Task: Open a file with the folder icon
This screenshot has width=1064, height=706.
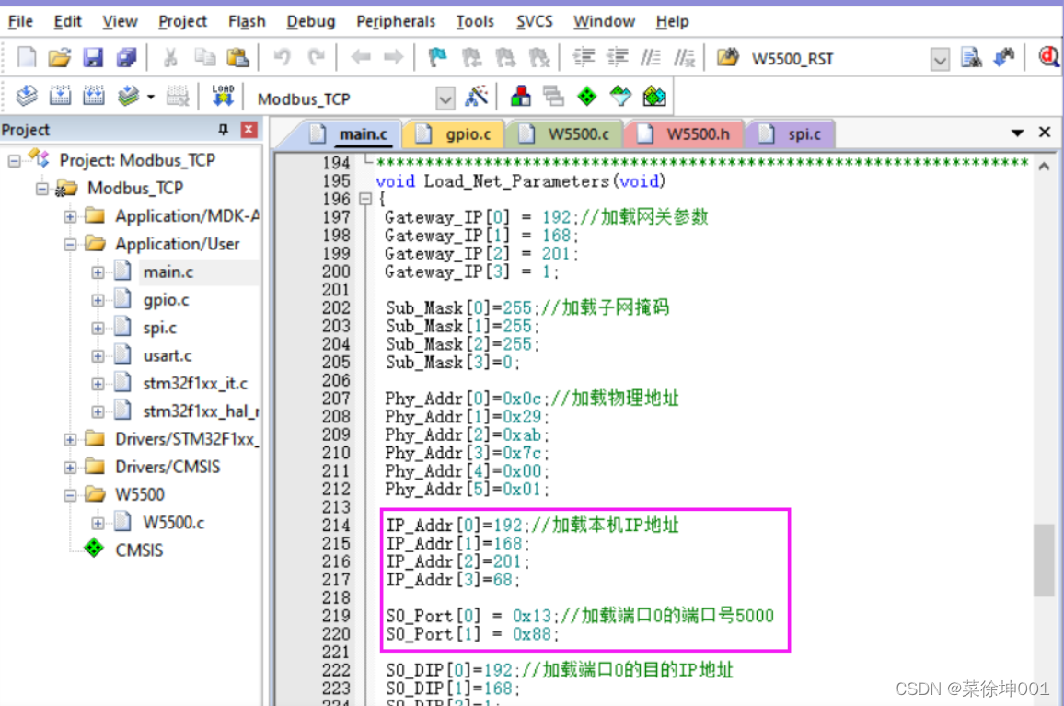Action: point(60,58)
